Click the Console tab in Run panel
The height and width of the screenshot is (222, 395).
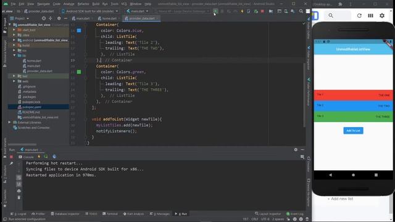26,157
